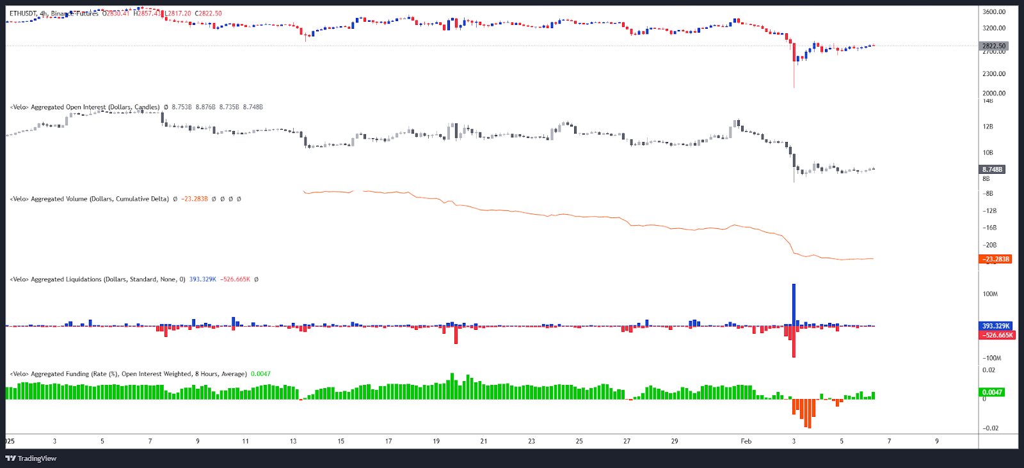1024x468 pixels.
Task: Click the 2822.50 current price label
Action: [995, 46]
